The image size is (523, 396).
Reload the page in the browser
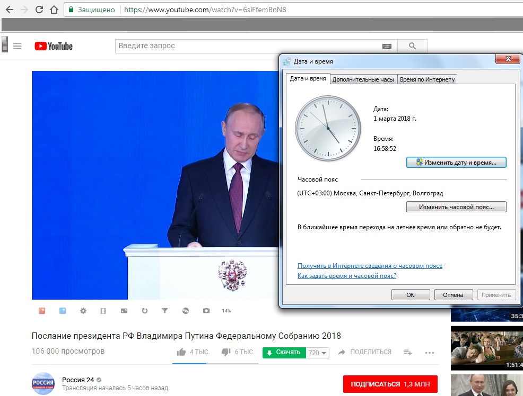(39, 10)
